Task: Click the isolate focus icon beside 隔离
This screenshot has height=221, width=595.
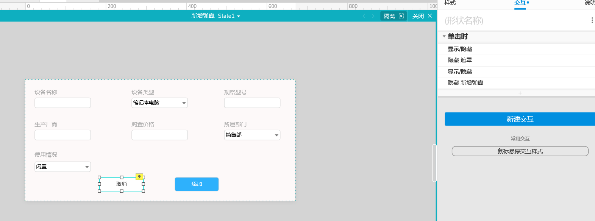Action: pos(401,16)
